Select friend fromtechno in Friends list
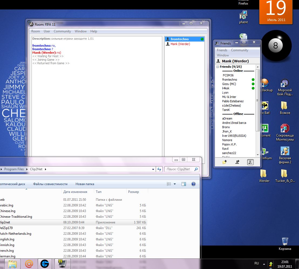 tap(230, 80)
